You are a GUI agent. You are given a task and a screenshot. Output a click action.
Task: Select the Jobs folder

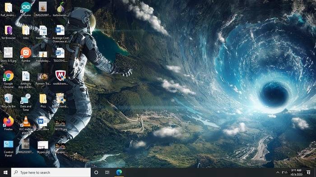click(26, 30)
